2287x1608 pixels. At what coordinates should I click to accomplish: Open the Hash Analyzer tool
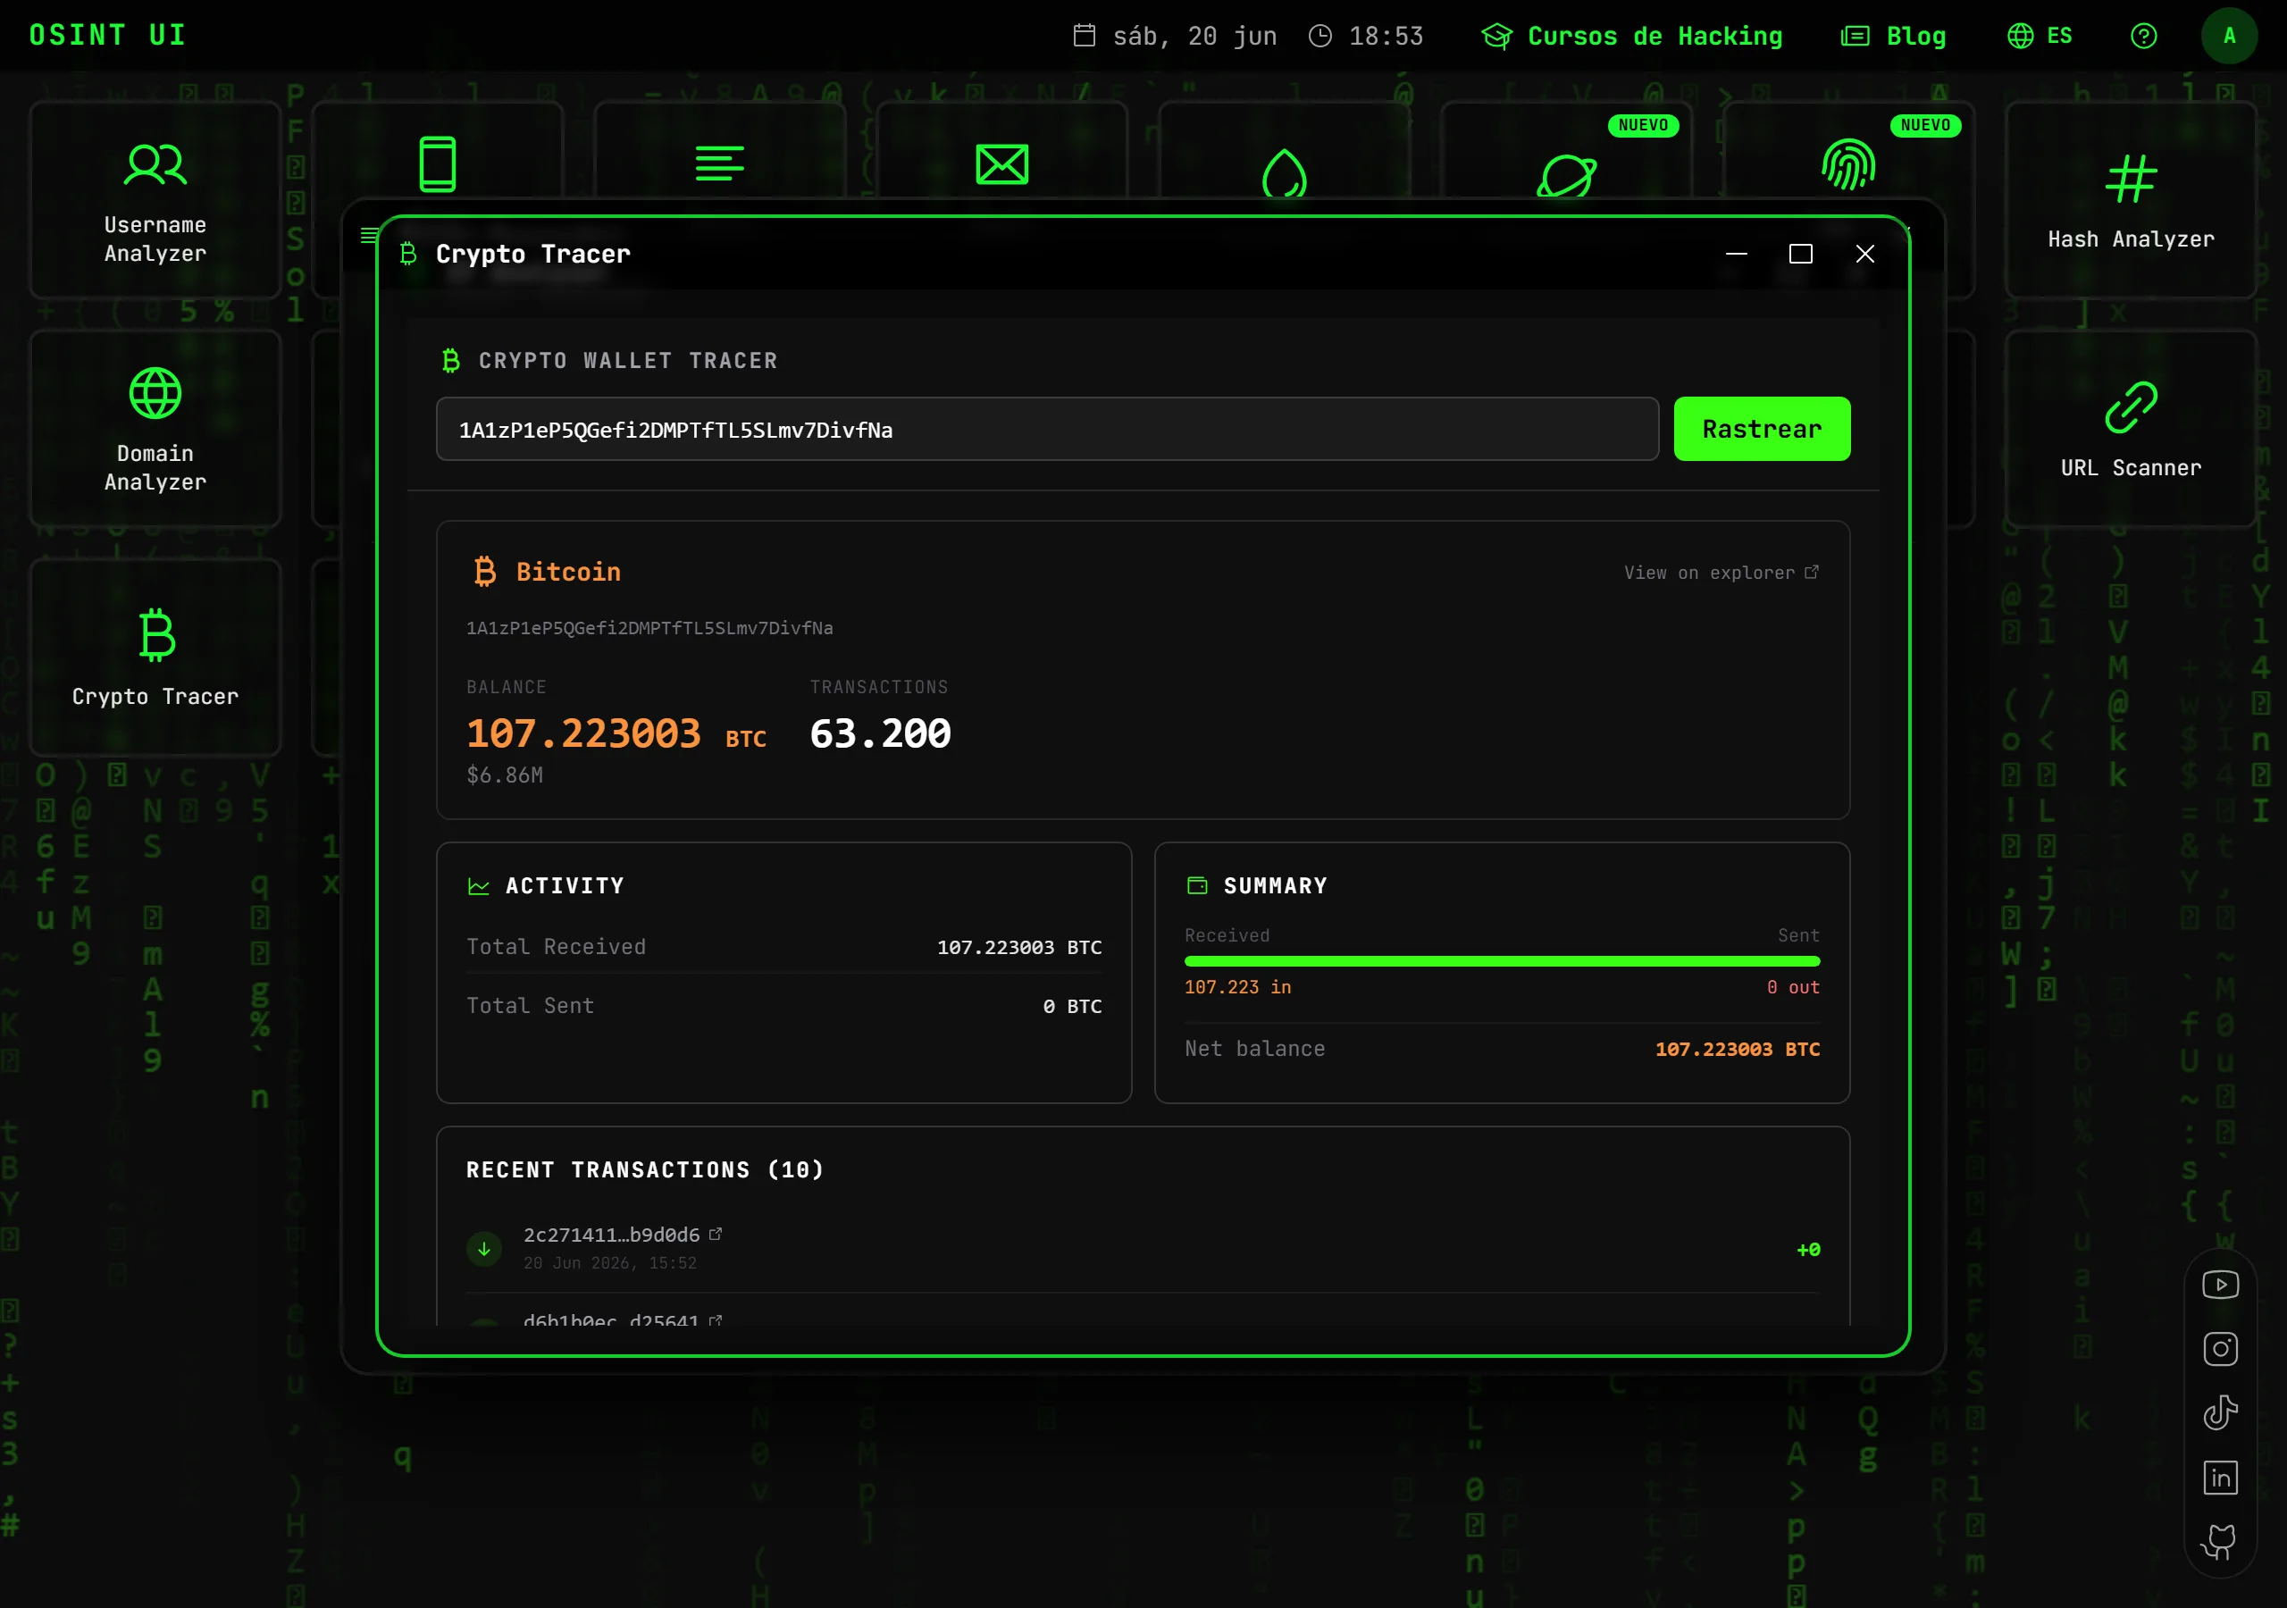point(2131,199)
